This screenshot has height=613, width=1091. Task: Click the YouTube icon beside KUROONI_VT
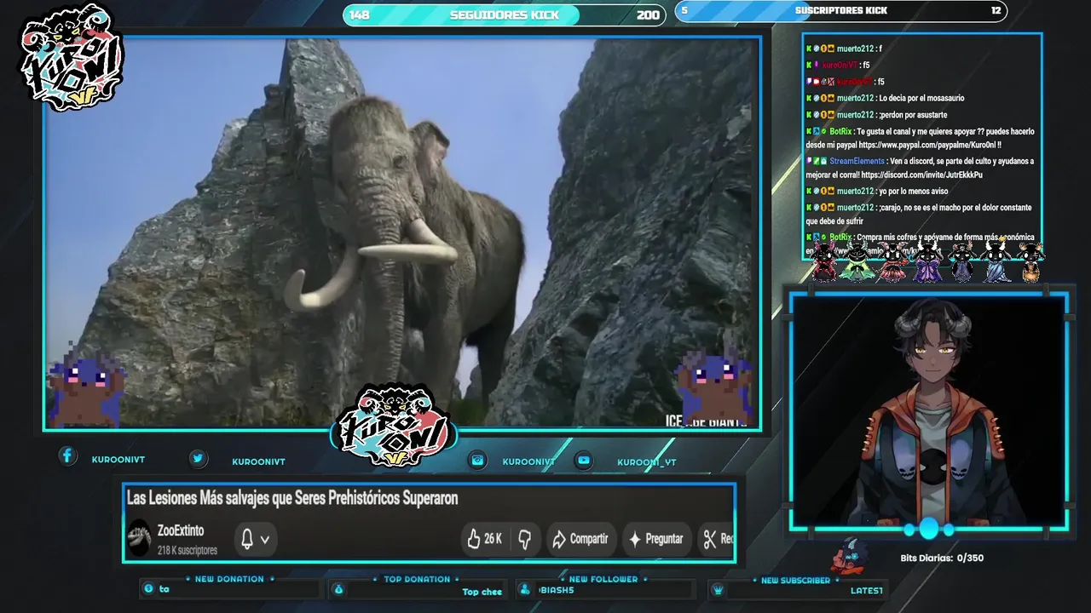584,460
